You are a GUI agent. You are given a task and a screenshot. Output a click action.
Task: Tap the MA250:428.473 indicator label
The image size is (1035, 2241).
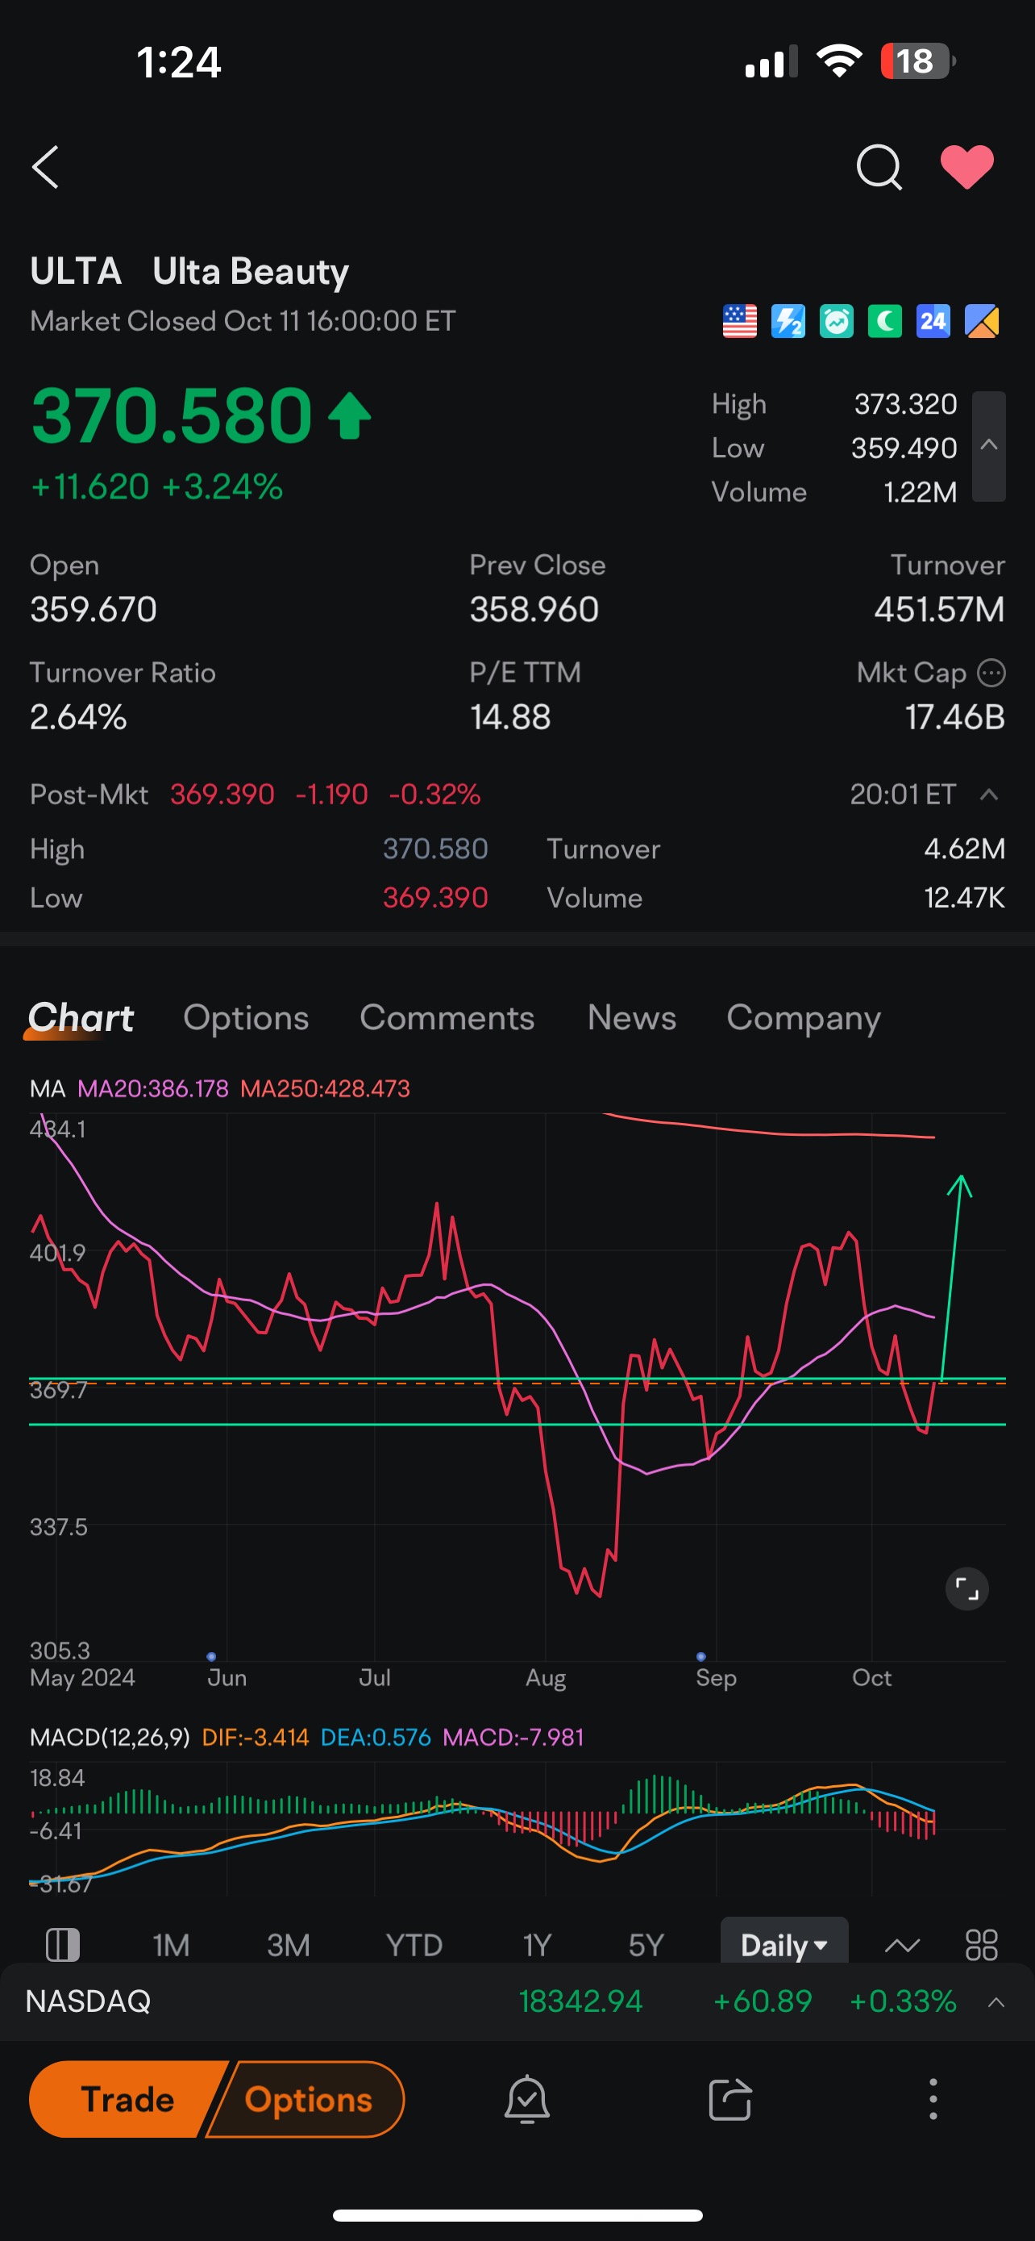(325, 1089)
